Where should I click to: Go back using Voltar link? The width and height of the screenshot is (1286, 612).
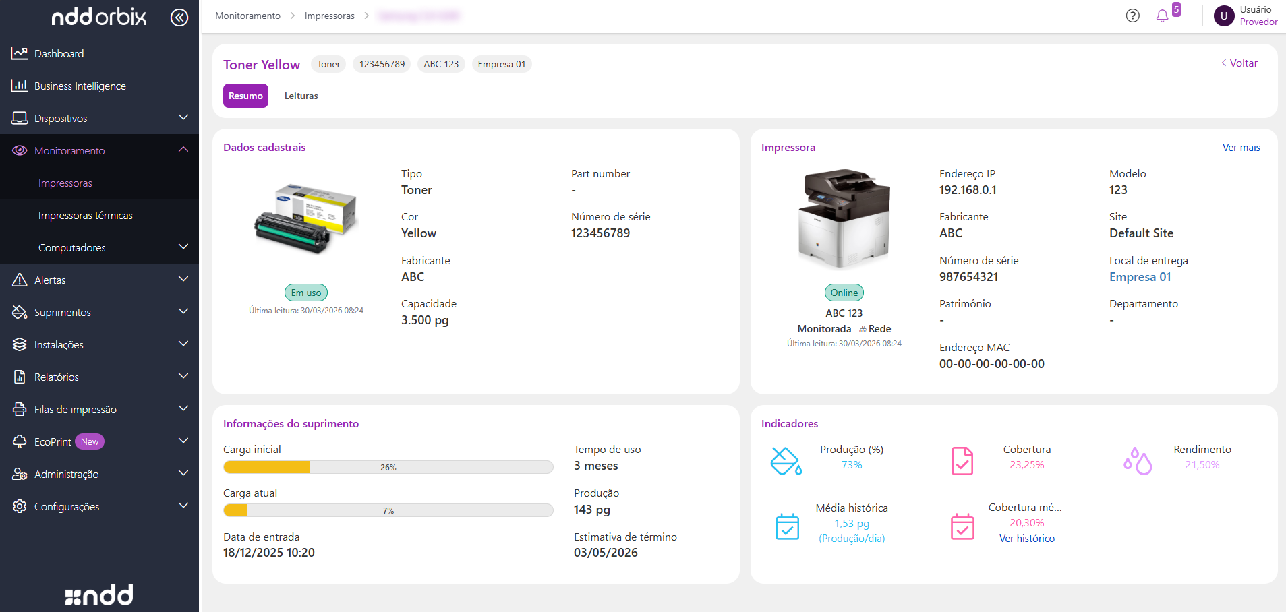pos(1239,63)
